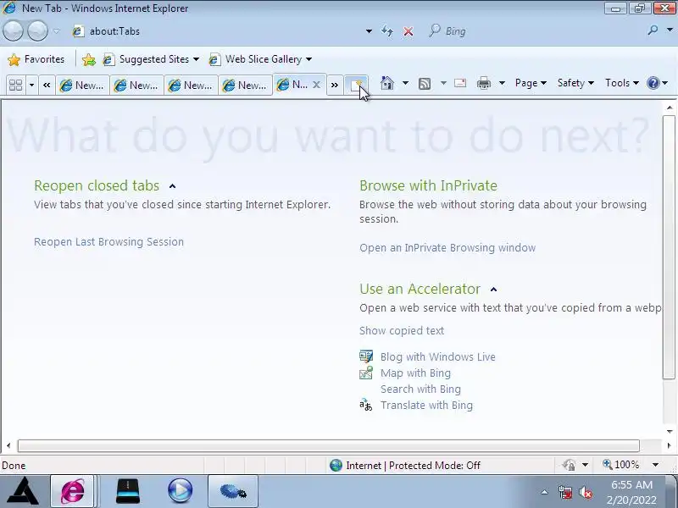678x508 pixels.
Task: Click the Feeds RSS icon
Action: click(425, 83)
